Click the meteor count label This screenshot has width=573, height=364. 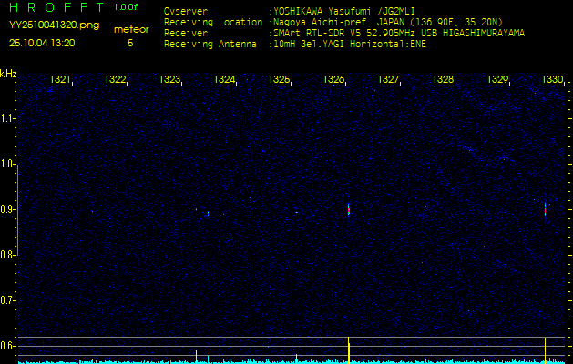tap(130, 29)
